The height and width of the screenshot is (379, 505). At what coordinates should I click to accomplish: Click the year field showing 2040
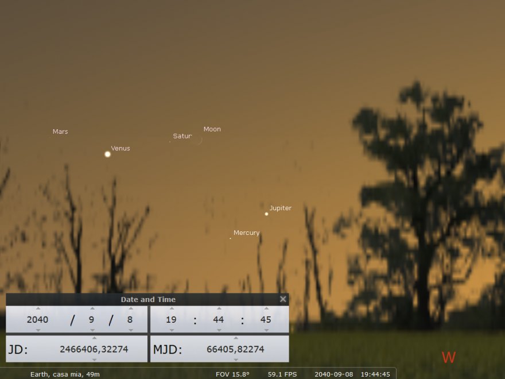38,320
